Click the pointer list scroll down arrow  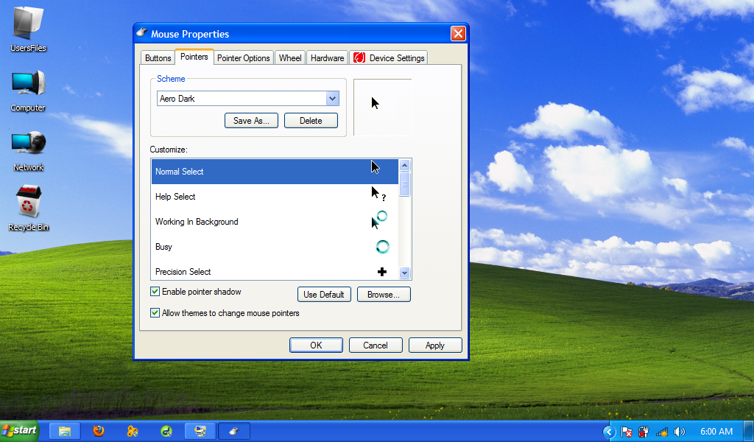[404, 273]
